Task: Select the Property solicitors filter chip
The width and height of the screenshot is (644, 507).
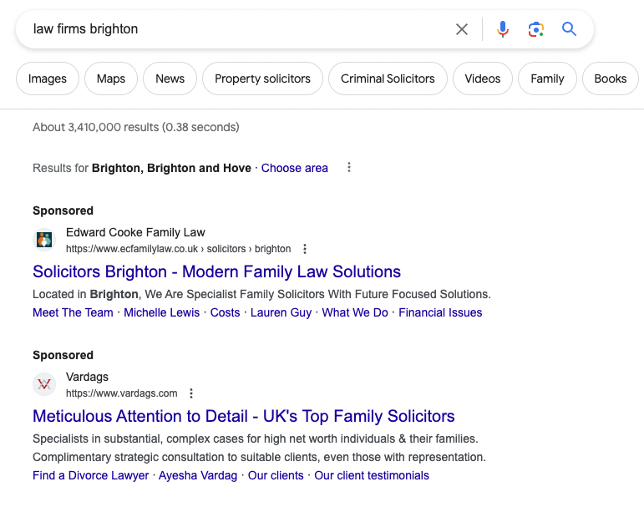Action: 262,79
